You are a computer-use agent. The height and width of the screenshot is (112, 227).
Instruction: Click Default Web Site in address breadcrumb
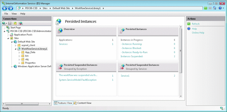pos(61,8)
